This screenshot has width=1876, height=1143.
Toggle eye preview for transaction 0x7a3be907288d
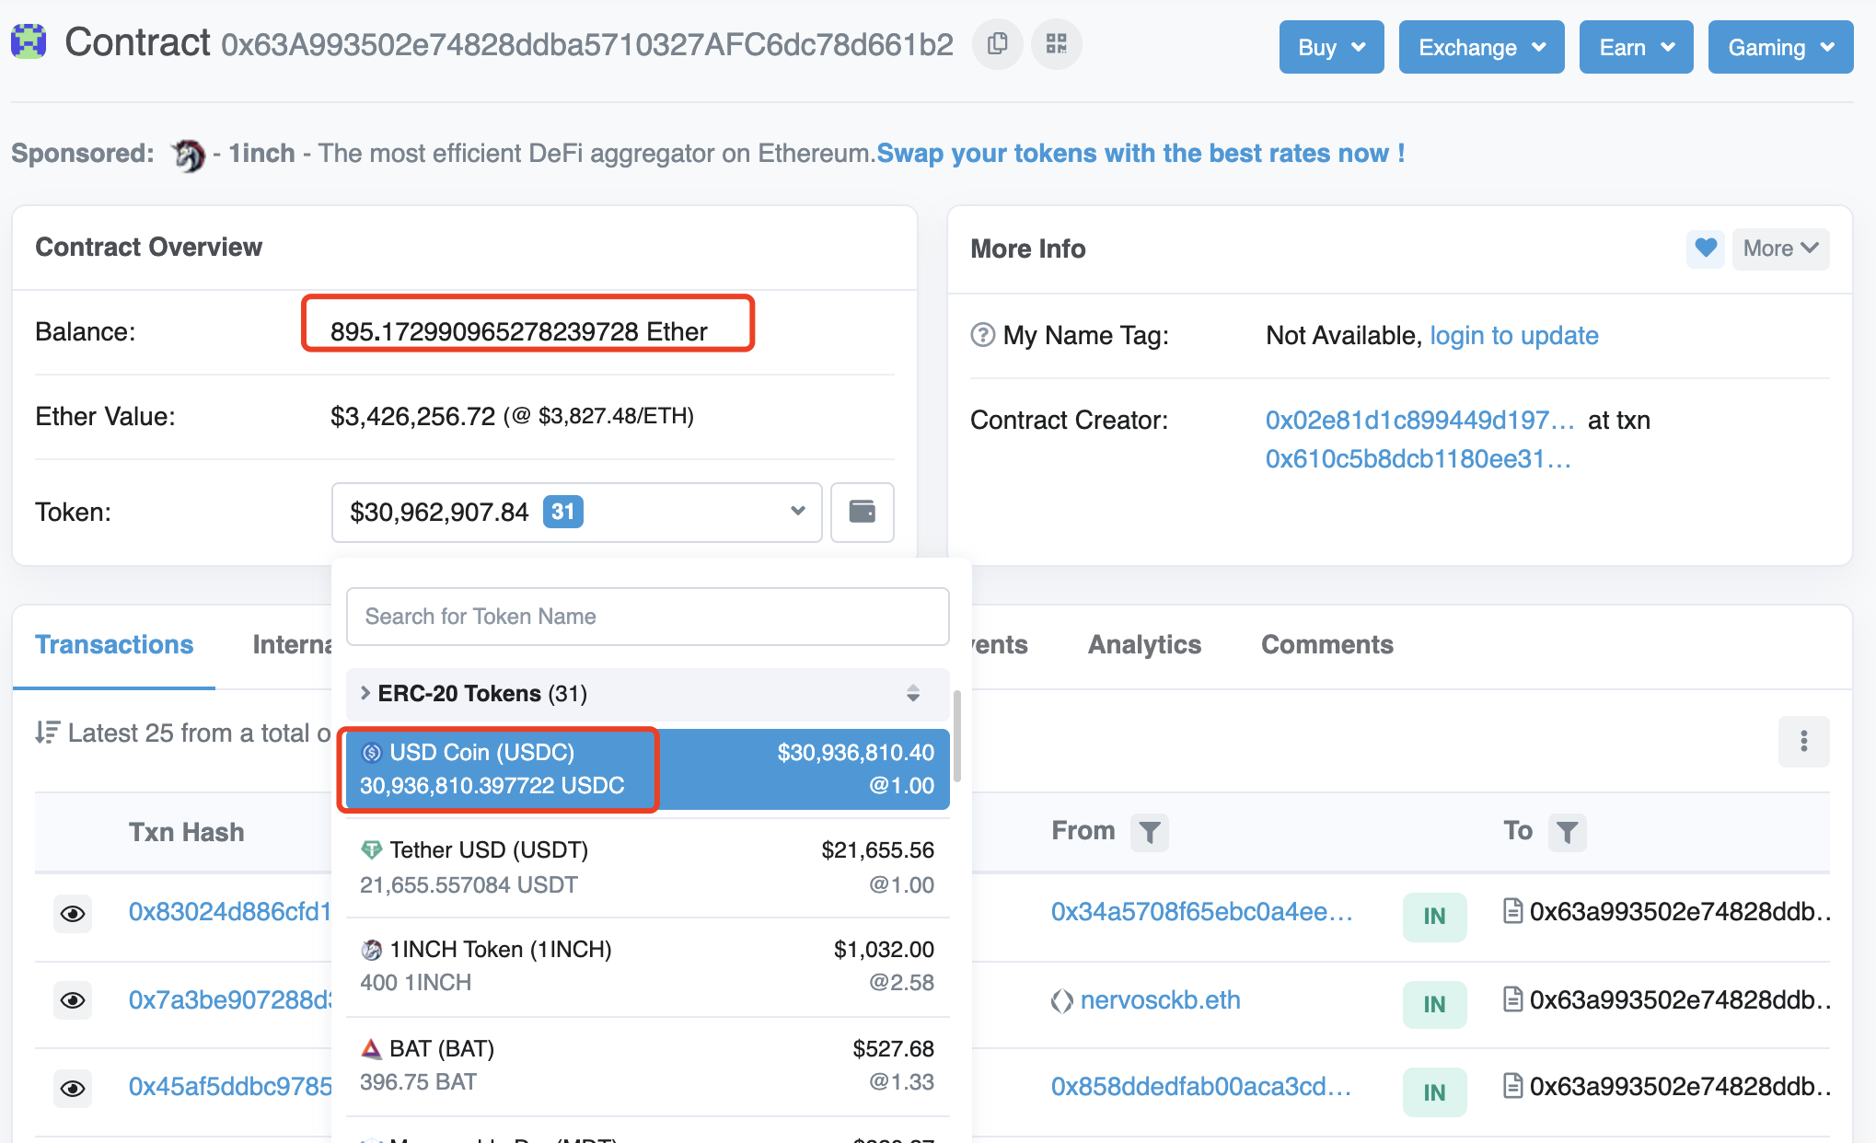pyautogui.click(x=73, y=1000)
